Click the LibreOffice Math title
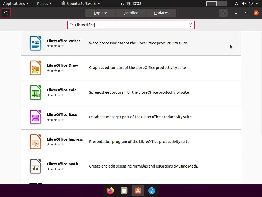The height and width of the screenshot is (197, 262). [x=62, y=164]
